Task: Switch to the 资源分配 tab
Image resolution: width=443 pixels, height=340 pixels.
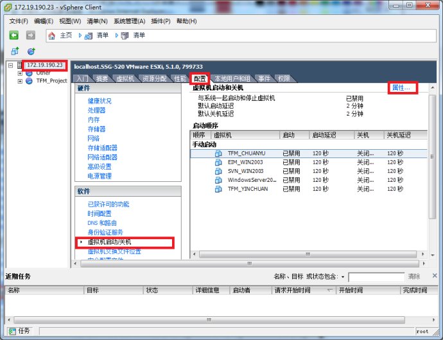Action: click(154, 78)
